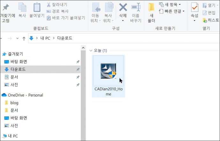Click the blue Downloads arrow in address bar
Image resolution: width=220 pixels, height=141 pixels.
32,38
